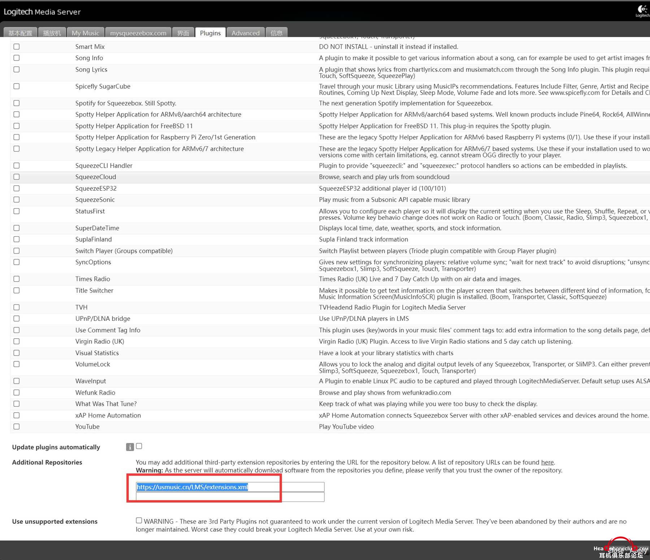This screenshot has width=650, height=560.
Task: Click the 'Wefunk Radio' plugin name
Action: point(95,393)
